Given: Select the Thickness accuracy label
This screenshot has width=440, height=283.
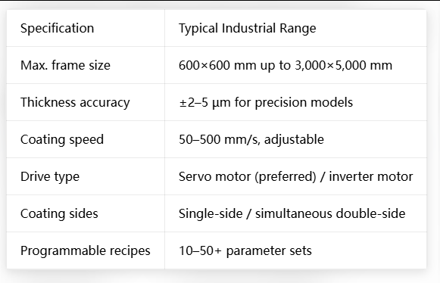Looking at the screenshot, I should pos(75,102).
